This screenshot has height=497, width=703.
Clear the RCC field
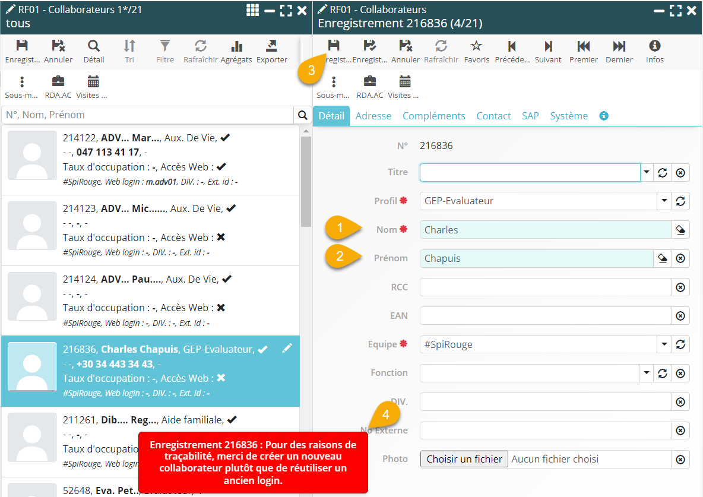point(680,287)
